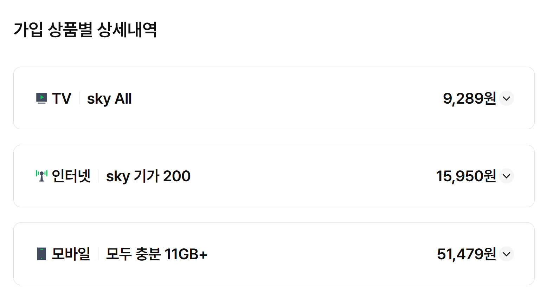Click the TV screen icon
The image size is (553, 299).
coord(41,98)
